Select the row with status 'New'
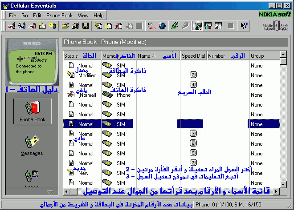This screenshot has width=294, height=210. (171, 173)
